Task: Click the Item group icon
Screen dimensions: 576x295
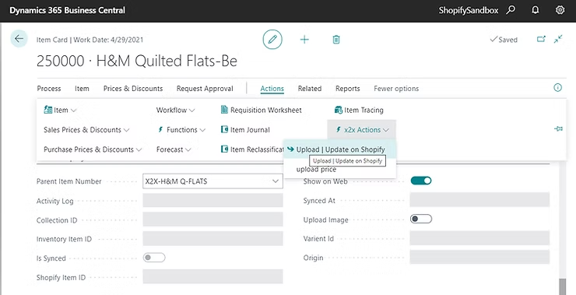Action: click(x=47, y=110)
